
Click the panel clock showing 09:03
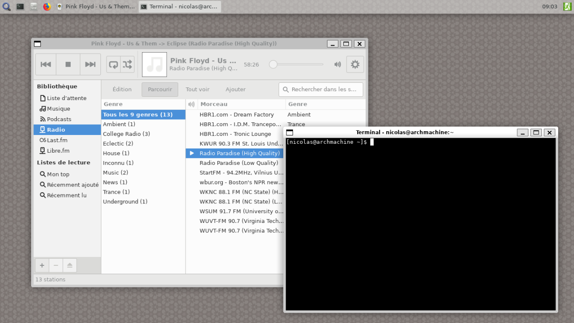[x=550, y=7]
